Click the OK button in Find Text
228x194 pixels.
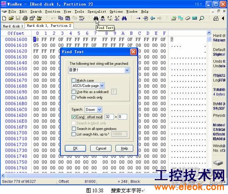pyautogui.click(x=75, y=148)
